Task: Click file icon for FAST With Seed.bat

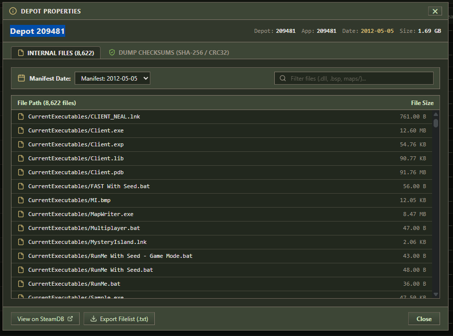Action: click(x=21, y=186)
